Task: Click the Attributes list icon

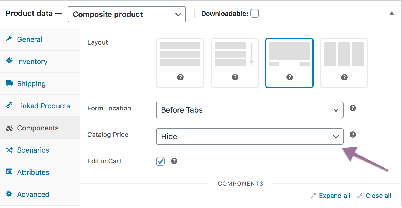Action: [x=9, y=172]
